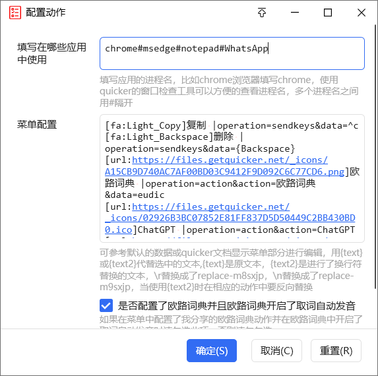This screenshot has width=378, height=376.
Task: Open the _icons/02926B3BC07852E81FF837D5D50449C2BB430BD link
Action: 230,218
